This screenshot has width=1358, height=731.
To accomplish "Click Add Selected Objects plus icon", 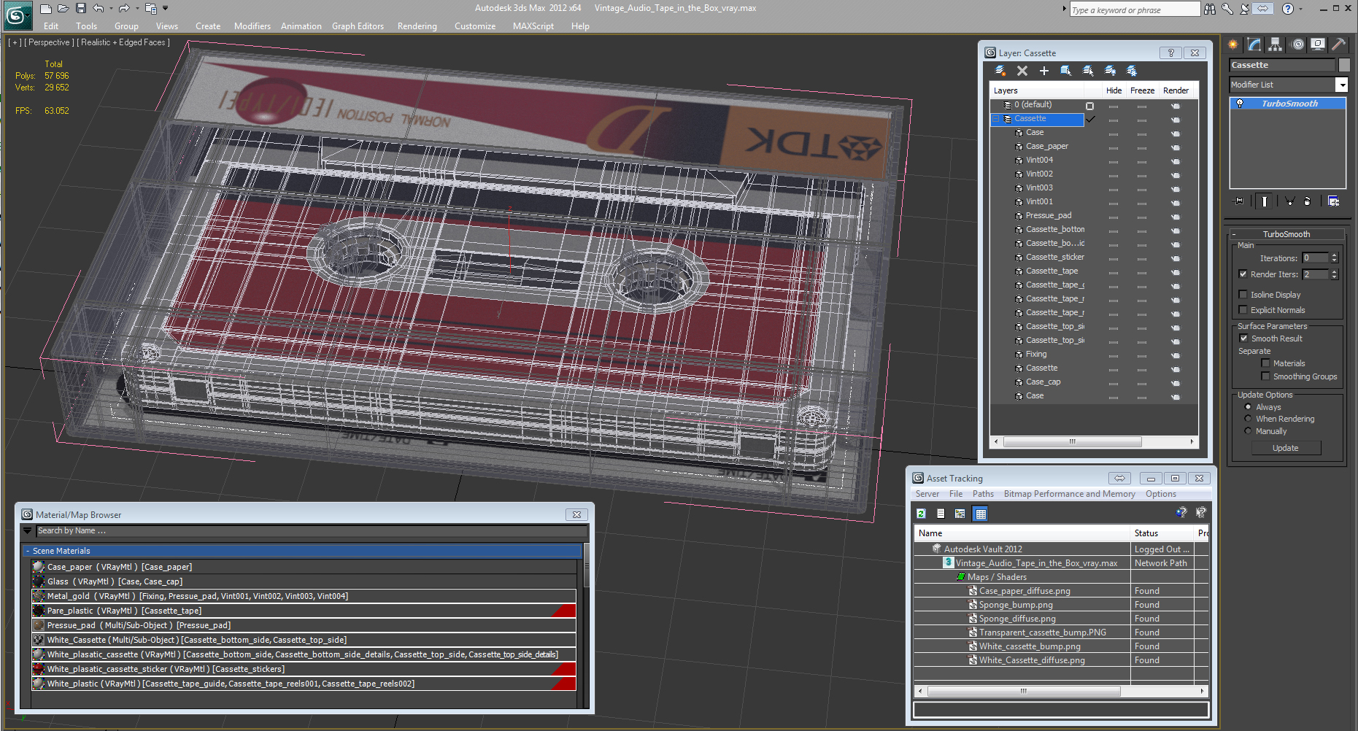I will [x=1044, y=71].
